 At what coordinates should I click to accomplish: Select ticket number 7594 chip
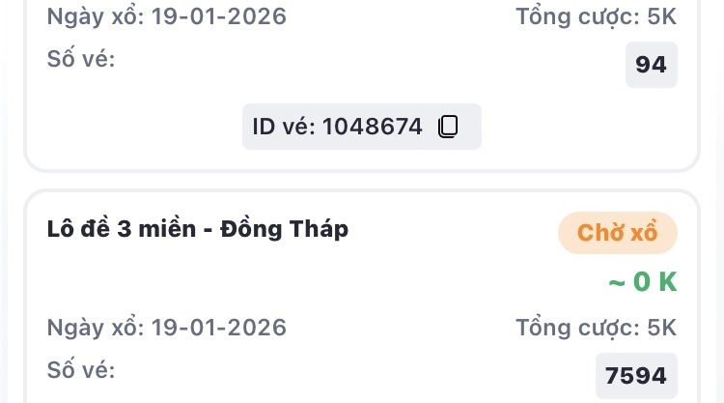pos(636,376)
